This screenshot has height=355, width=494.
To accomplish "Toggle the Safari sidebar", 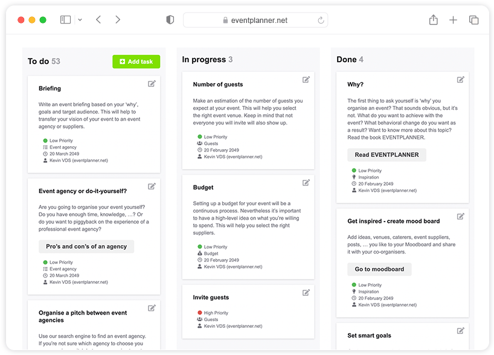I will [65, 20].
